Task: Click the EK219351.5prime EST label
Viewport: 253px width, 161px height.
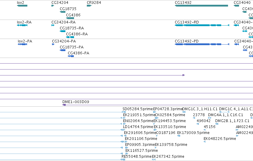Action: (x=139, y=115)
